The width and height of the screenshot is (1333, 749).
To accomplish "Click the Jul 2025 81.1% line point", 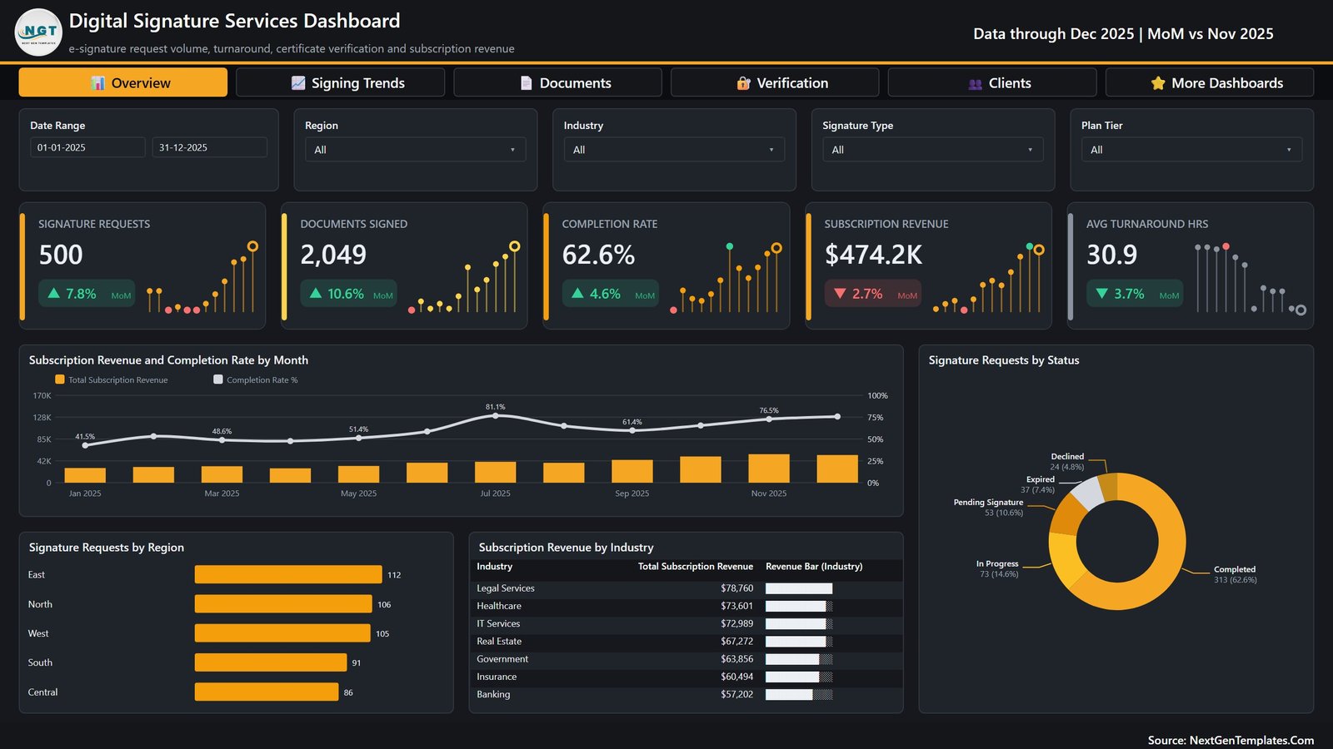I will pyautogui.click(x=496, y=415).
